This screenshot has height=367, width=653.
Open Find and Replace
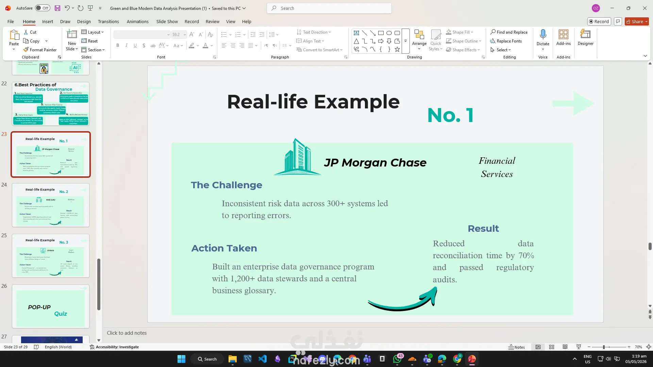point(509,32)
